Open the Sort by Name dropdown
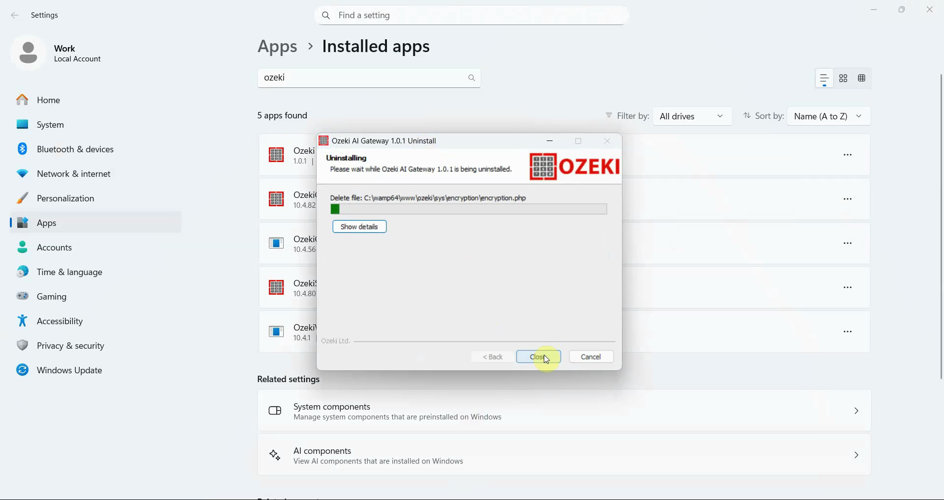944x500 pixels. click(x=828, y=116)
